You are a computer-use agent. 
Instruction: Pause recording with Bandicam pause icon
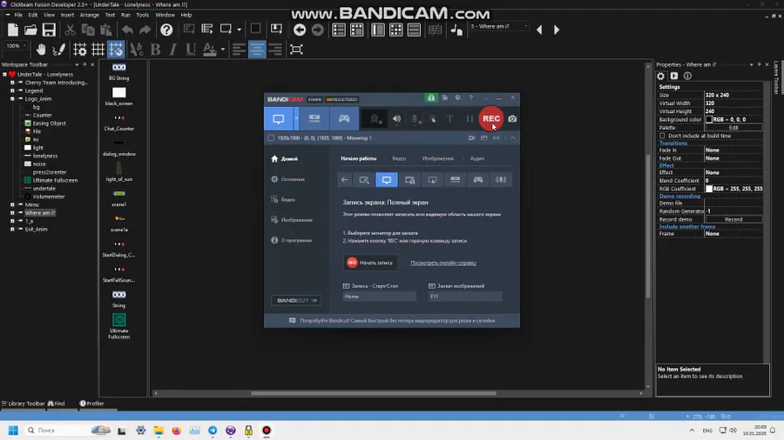click(x=470, y=119)
